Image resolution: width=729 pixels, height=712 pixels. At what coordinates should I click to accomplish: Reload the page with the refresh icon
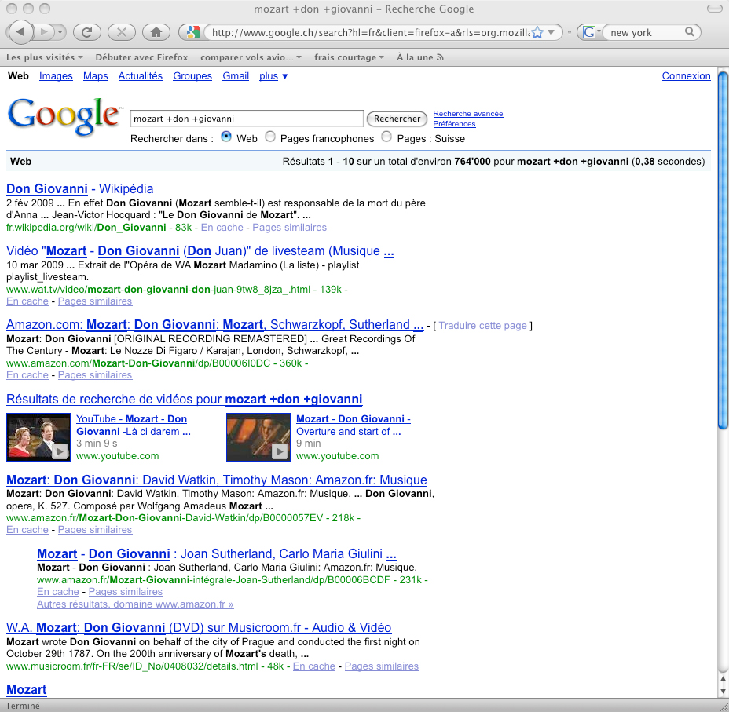[x=86, y=32]
